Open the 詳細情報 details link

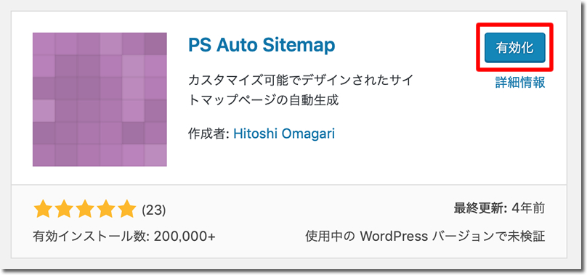(x=520, y=82)
